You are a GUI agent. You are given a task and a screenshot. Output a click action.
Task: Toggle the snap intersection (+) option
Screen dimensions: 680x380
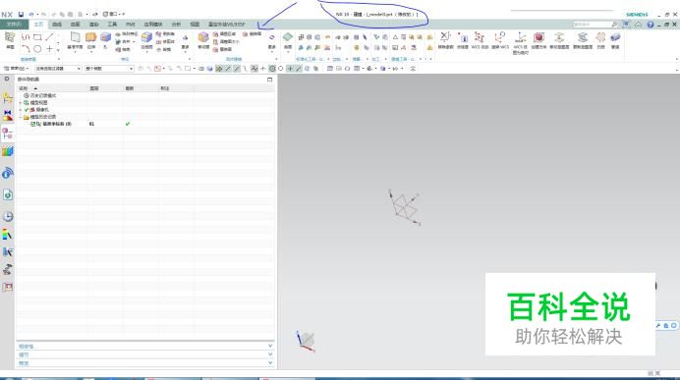[x=263, y=69]
